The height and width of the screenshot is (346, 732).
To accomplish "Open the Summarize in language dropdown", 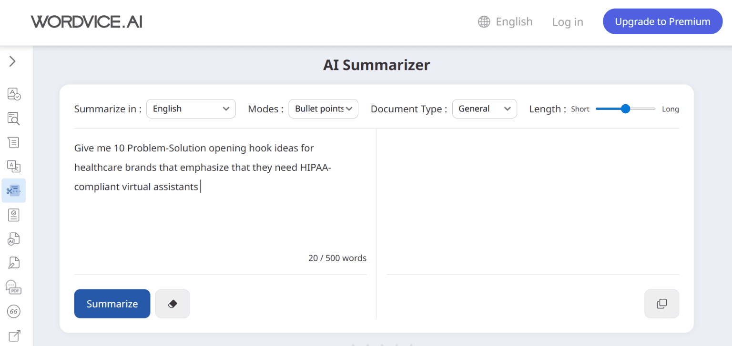I will (x=191, y=109).
